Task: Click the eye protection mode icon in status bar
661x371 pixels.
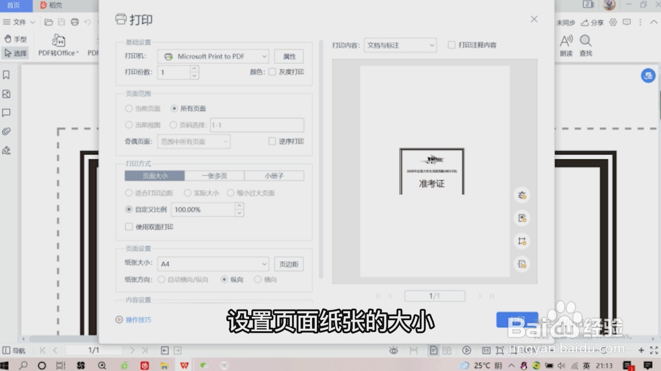Action: [393, 350]
